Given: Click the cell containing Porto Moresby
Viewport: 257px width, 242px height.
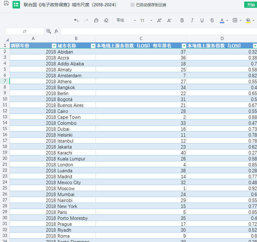Looking at the screenshot, I should pos(76,218).
